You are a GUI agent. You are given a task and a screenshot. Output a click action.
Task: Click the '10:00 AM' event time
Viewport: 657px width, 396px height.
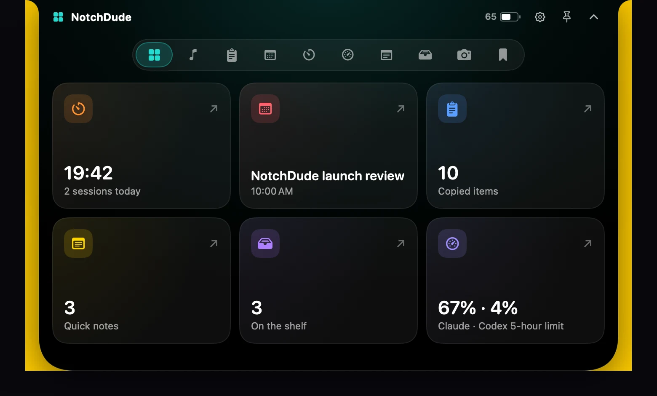pyautogui.click(x=272, y=191)
